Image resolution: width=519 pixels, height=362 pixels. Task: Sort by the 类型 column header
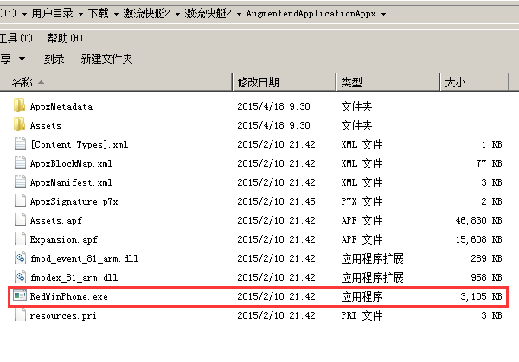coord(388,82)
